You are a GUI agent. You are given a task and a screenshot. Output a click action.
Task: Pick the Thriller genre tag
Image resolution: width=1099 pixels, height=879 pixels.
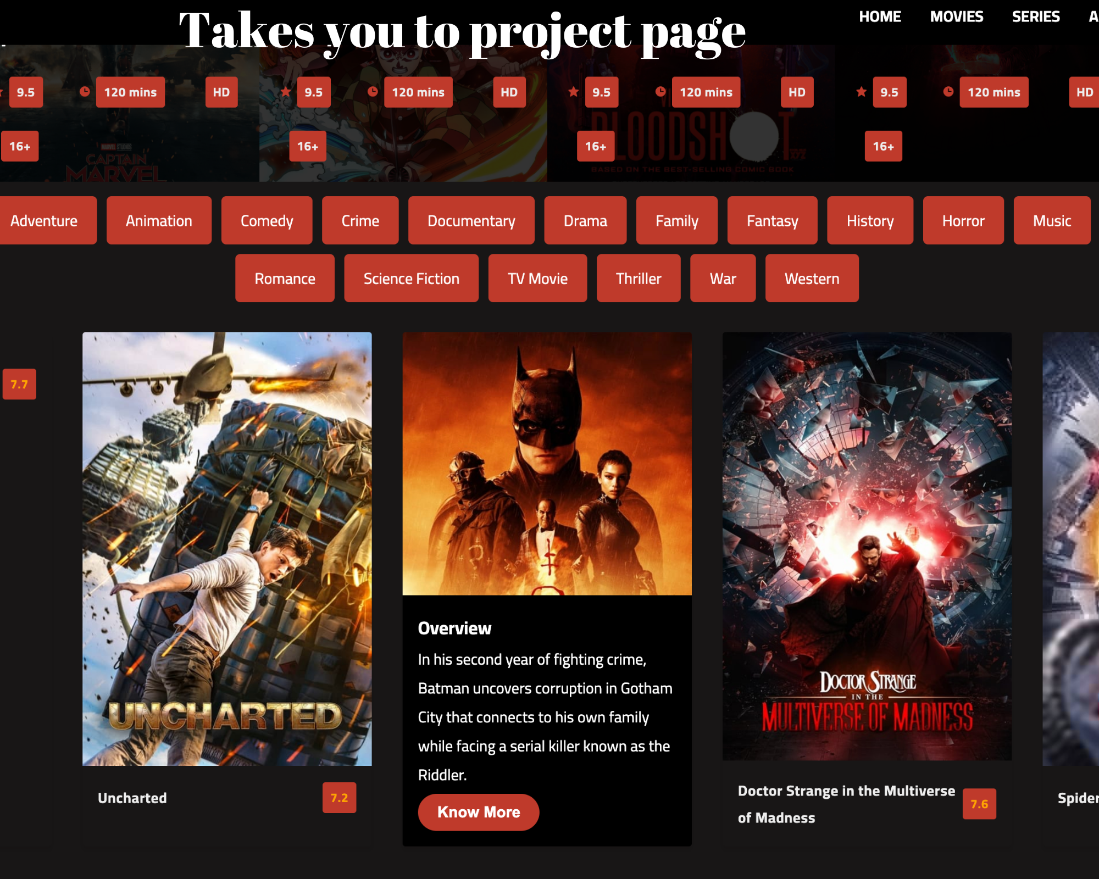[639, 278]
